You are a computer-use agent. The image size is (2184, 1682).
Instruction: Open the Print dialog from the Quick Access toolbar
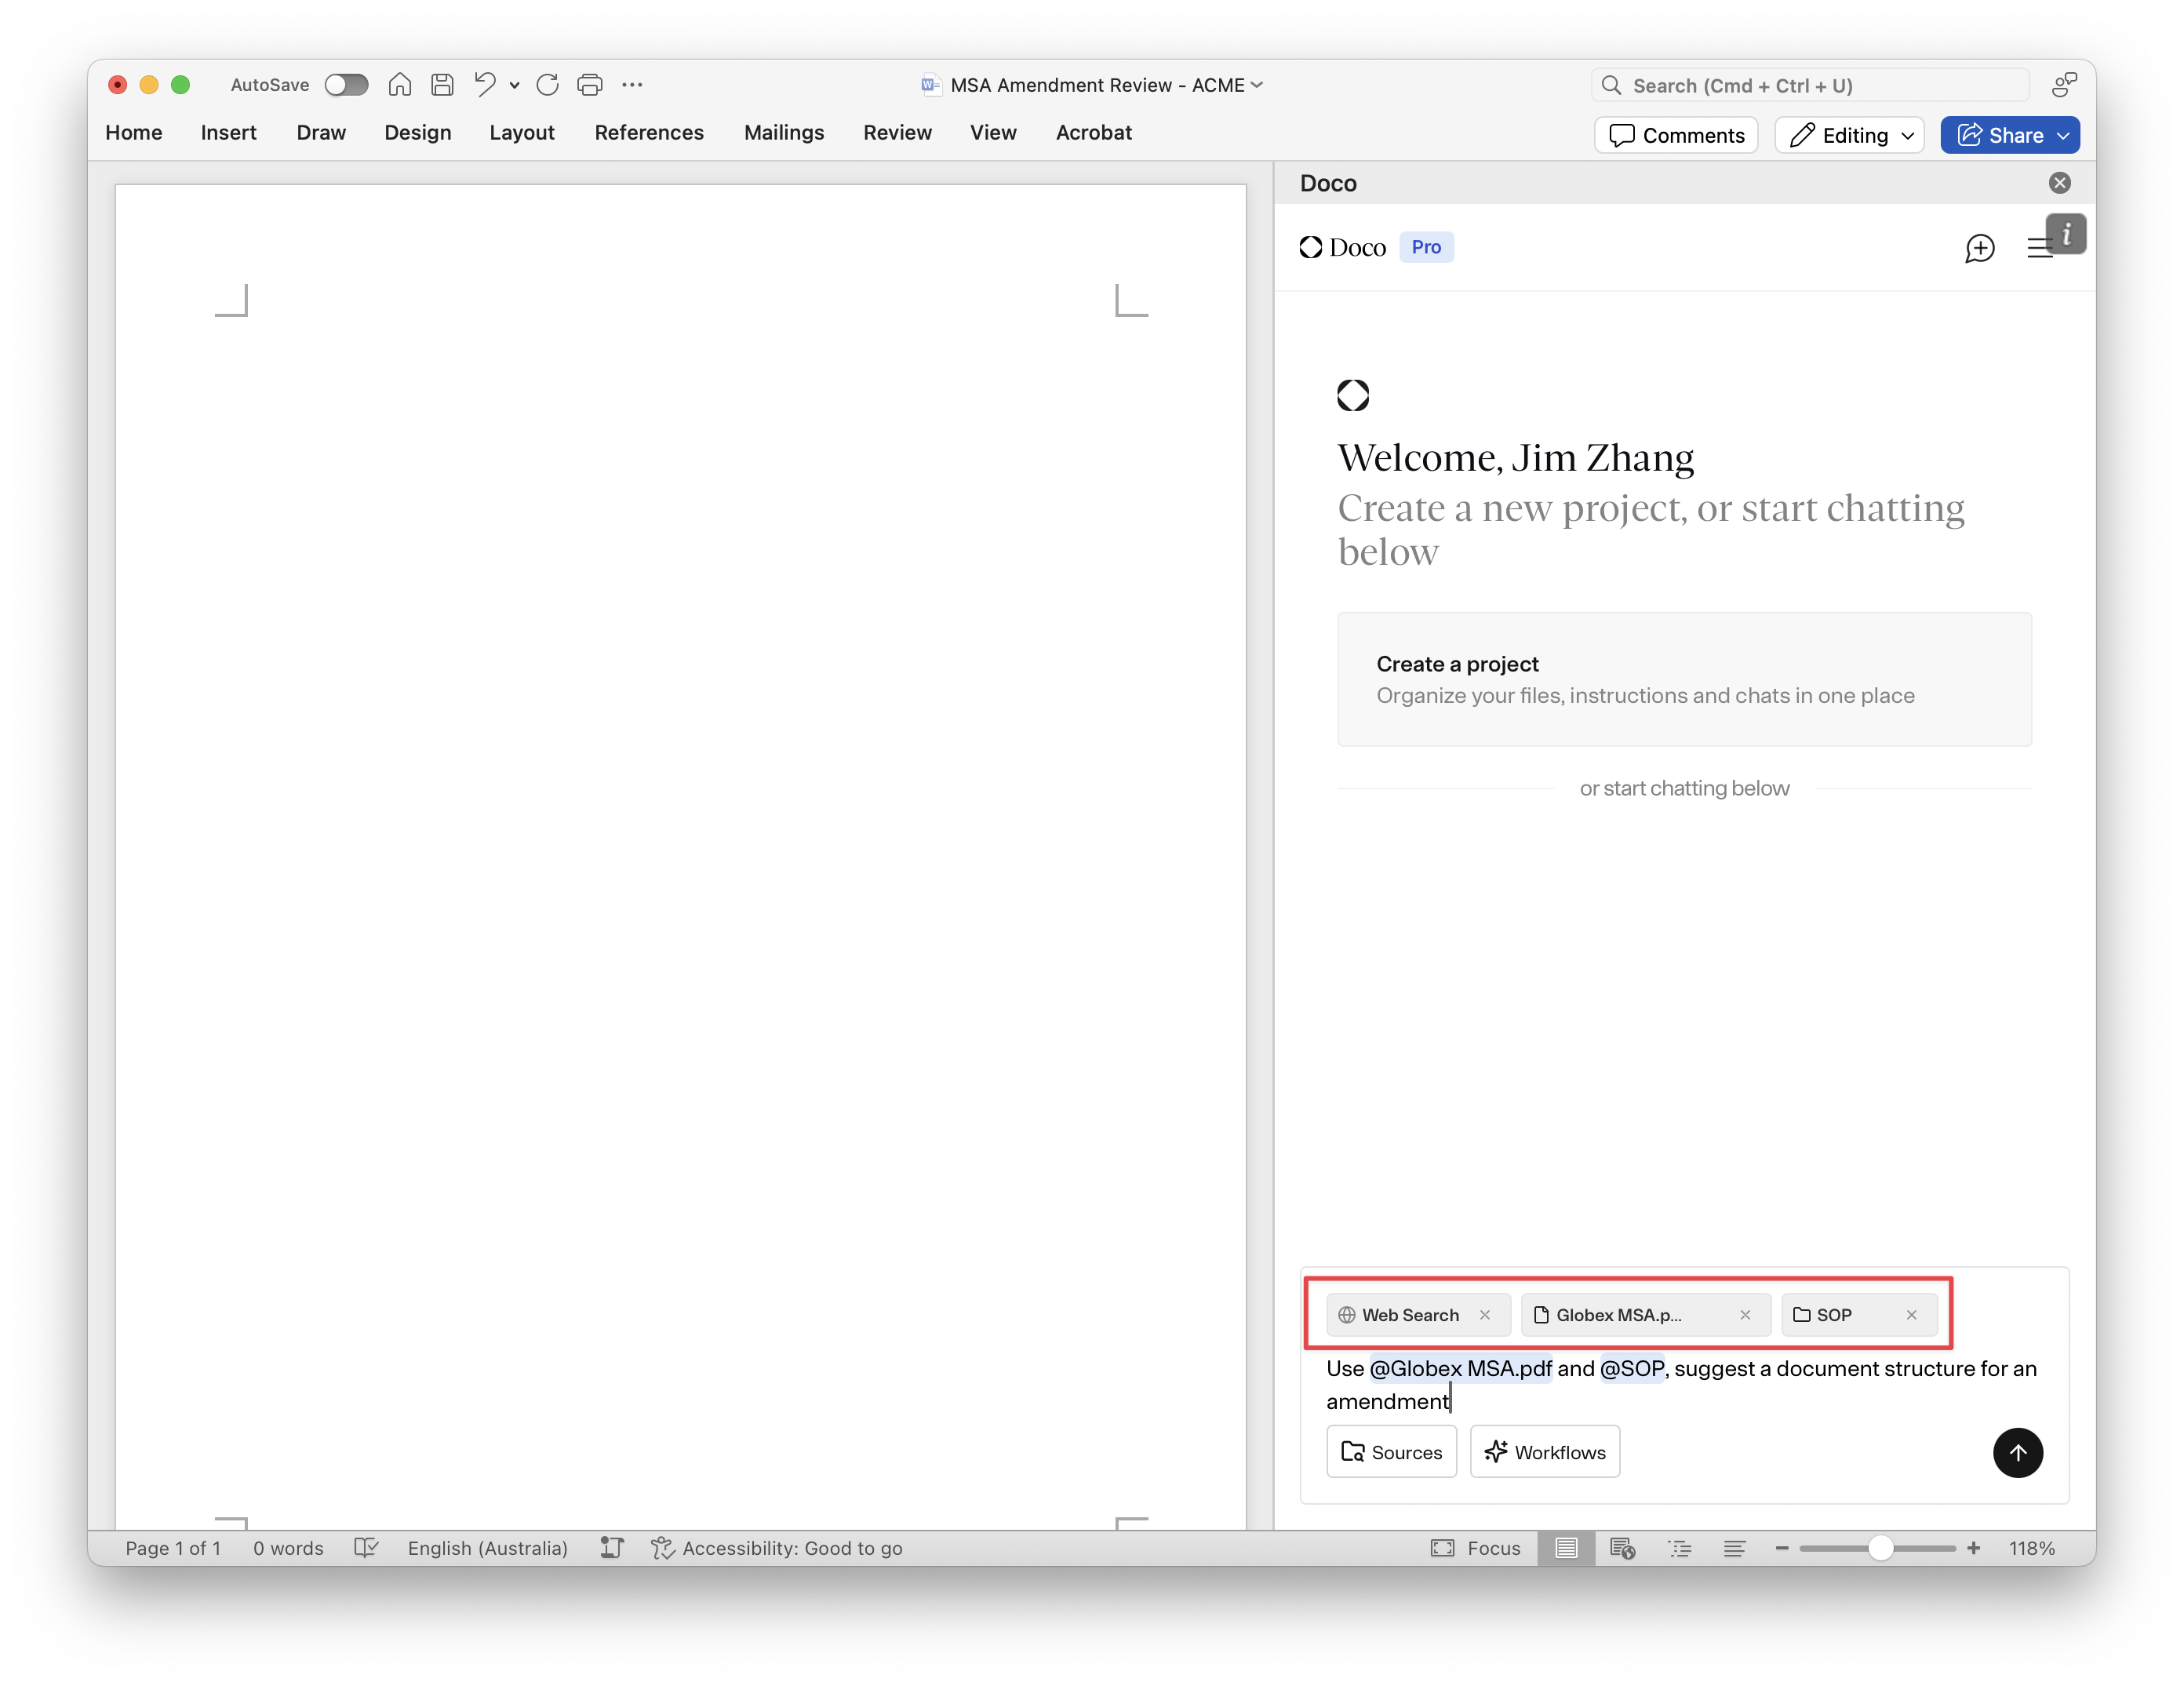point(590,85)
